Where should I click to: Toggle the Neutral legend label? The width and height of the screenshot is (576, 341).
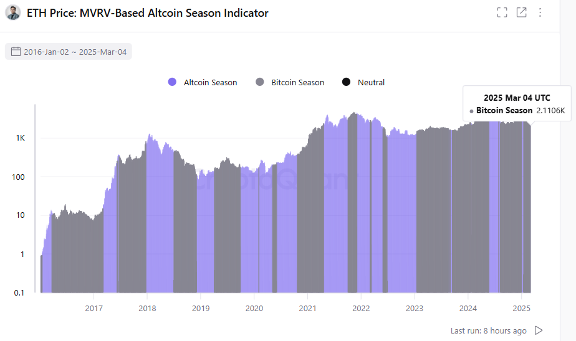[371, 82]
